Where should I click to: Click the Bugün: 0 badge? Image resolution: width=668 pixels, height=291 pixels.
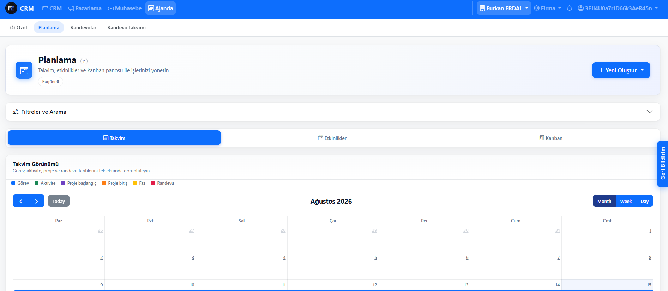click(x=51, y=82)
